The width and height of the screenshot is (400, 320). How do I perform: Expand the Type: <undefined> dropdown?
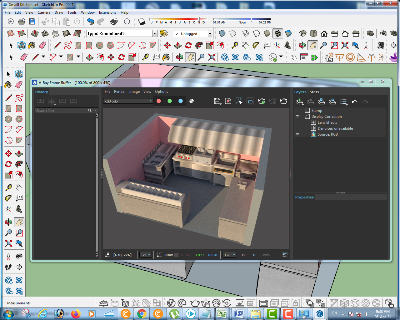click(155, 33)
